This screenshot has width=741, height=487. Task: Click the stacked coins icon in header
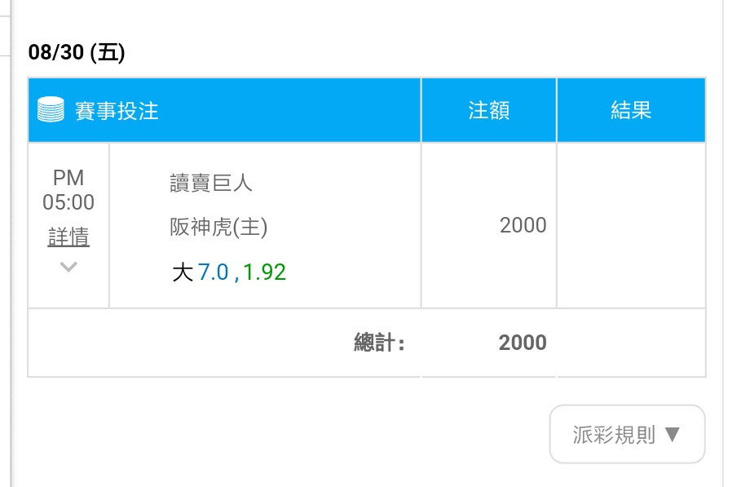click(51, 109)
